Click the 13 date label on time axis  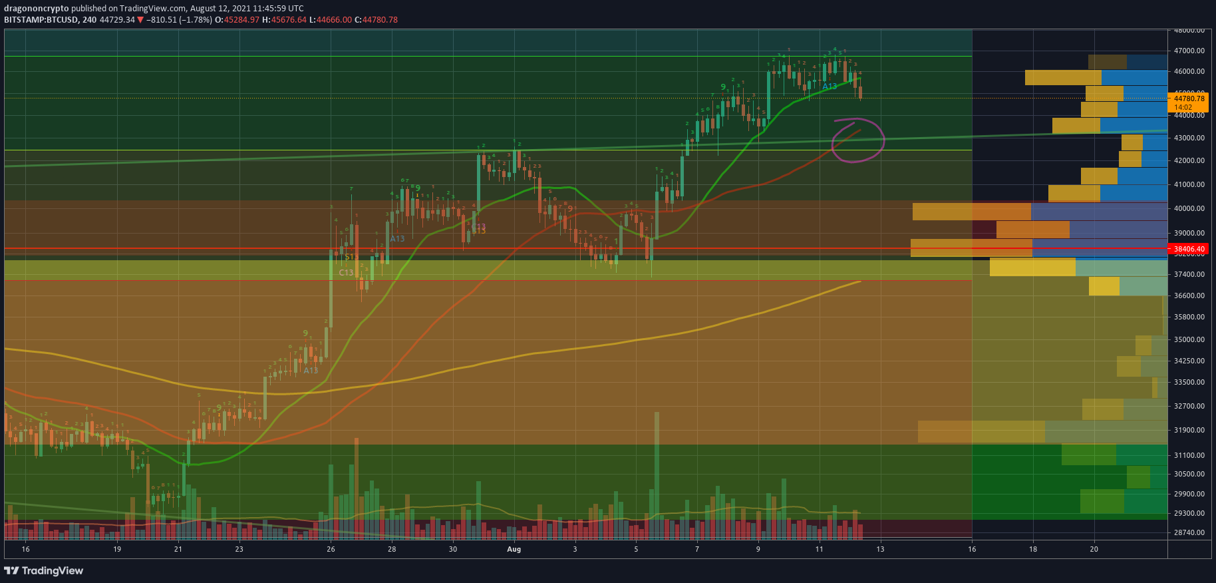pyautogui.click(x=880, y=549)
